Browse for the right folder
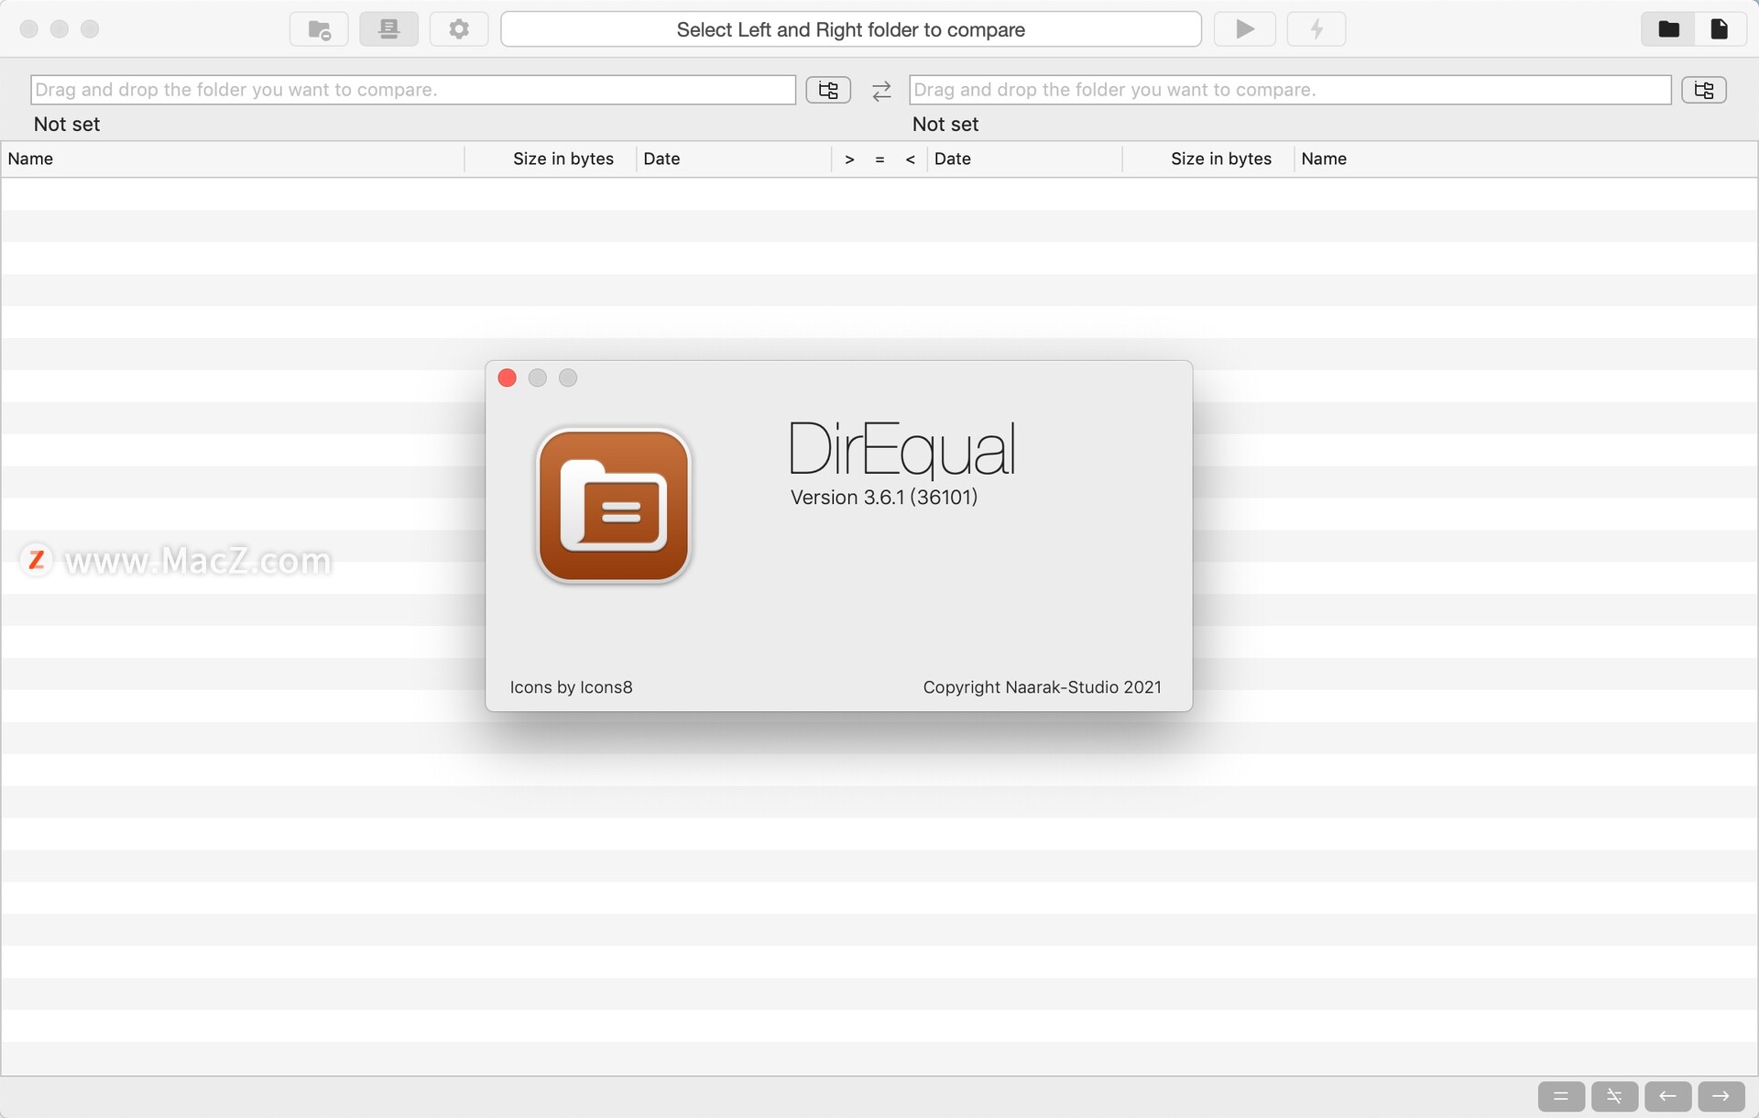Image resolution: width=1759 pixels, height=1118 pixels. 1704,90
